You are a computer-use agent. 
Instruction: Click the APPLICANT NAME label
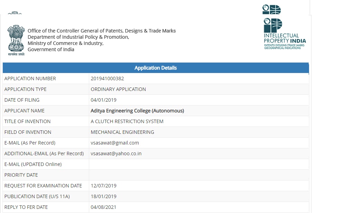pyautogui.click(x=24, y=111)
